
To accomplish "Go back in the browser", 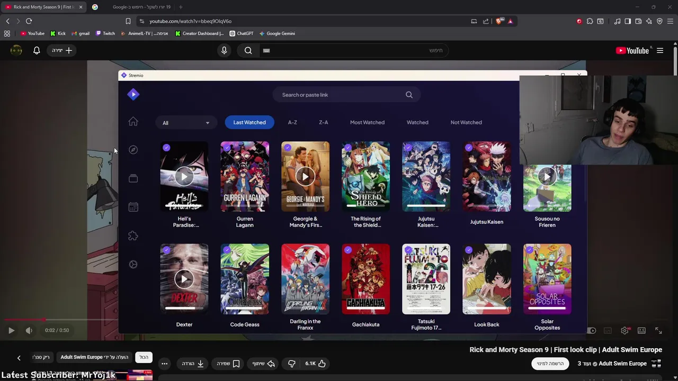I will point(7,21).
